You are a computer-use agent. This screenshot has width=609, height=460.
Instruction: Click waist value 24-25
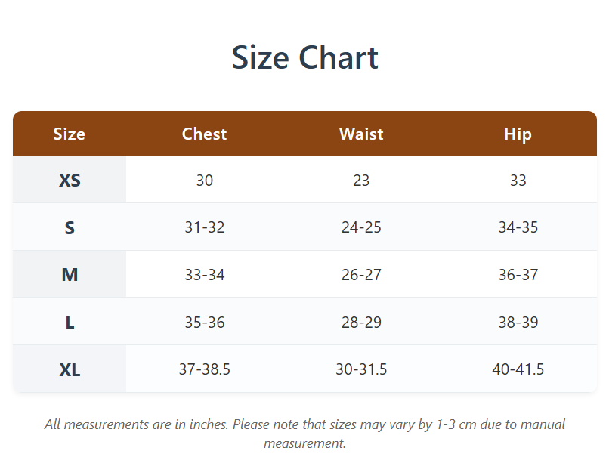(361, 227)
